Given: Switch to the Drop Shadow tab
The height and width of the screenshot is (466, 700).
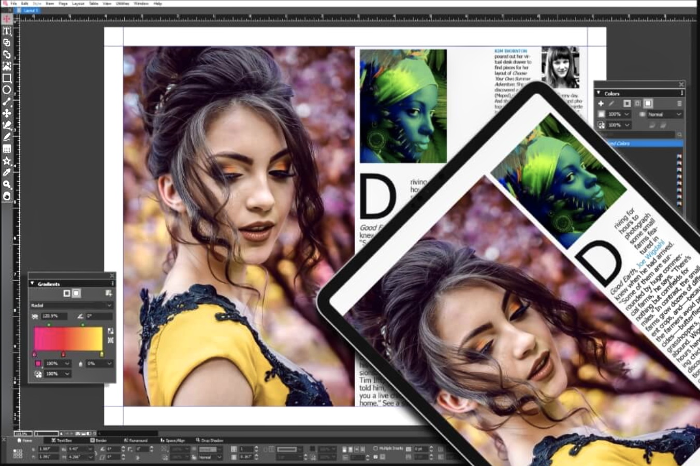Looking at the screenshot, I should (x=210, y=441).
